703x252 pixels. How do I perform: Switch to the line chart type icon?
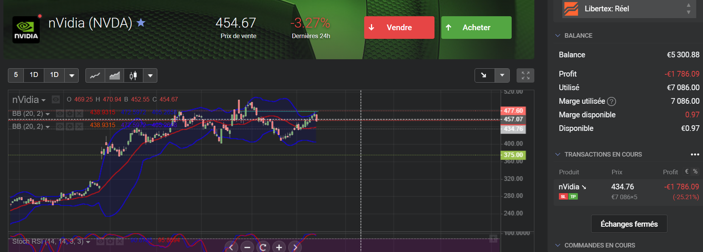tap(95, 75)
